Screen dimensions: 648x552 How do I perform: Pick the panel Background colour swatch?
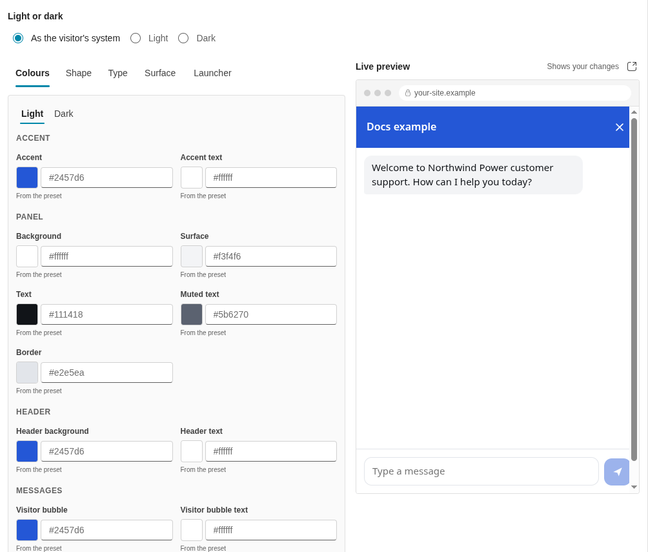(x=27, y=256)
